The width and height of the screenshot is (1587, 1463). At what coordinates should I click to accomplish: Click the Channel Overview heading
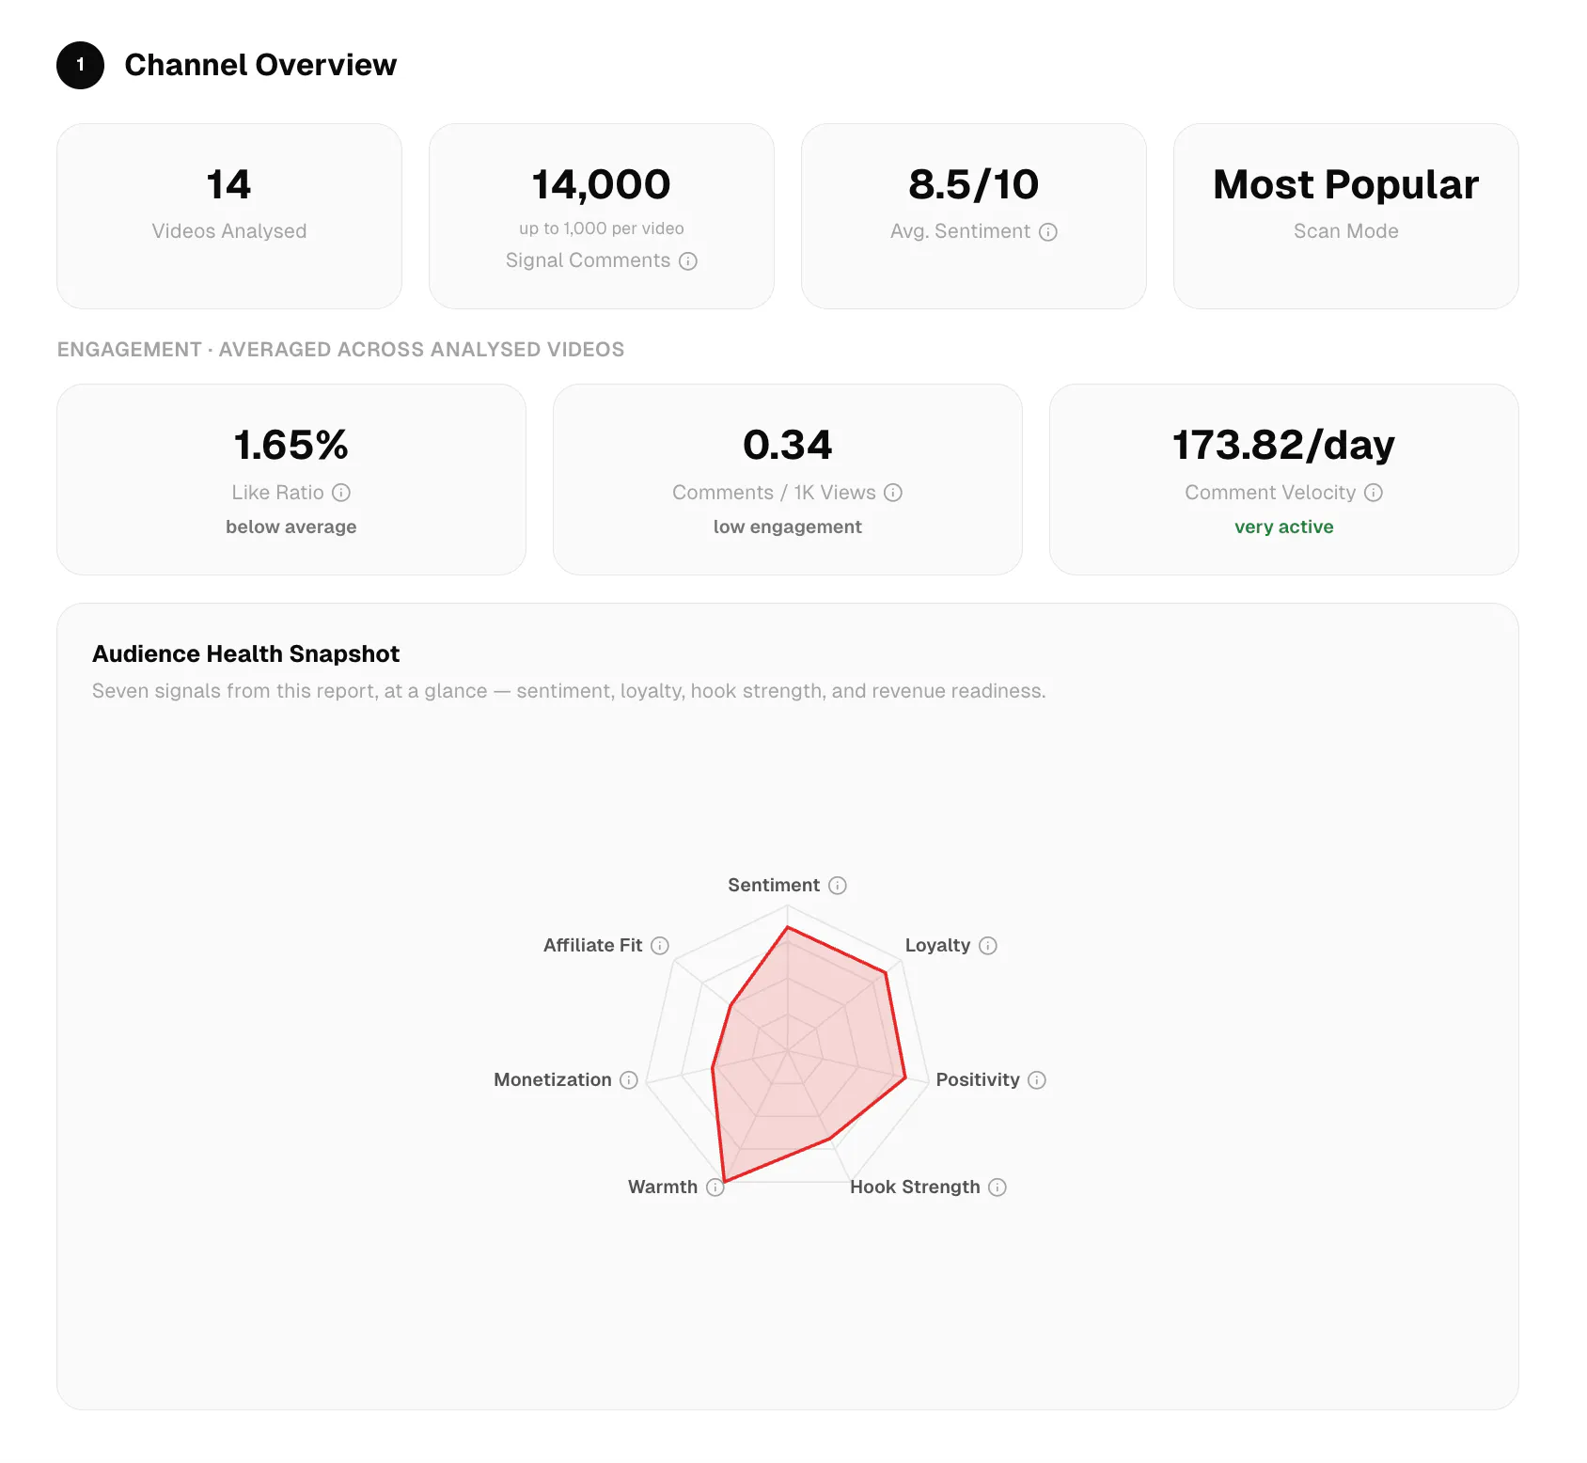(260, 65)
